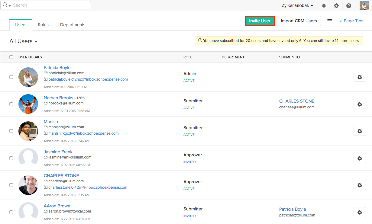Open the help question mark icon
This screenshot has height=224, width=372.
[x=349, y=6]
